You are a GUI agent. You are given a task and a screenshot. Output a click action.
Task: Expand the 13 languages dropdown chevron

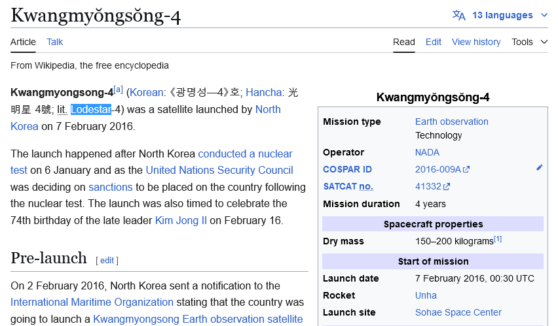(544, 15)
